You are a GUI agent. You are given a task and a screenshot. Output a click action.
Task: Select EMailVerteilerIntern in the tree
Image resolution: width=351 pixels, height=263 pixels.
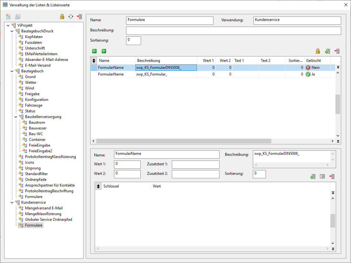41,54
